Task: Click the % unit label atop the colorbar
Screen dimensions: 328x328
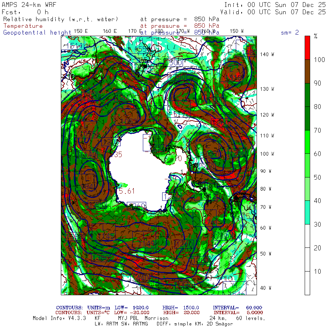Action: [316, 36]
